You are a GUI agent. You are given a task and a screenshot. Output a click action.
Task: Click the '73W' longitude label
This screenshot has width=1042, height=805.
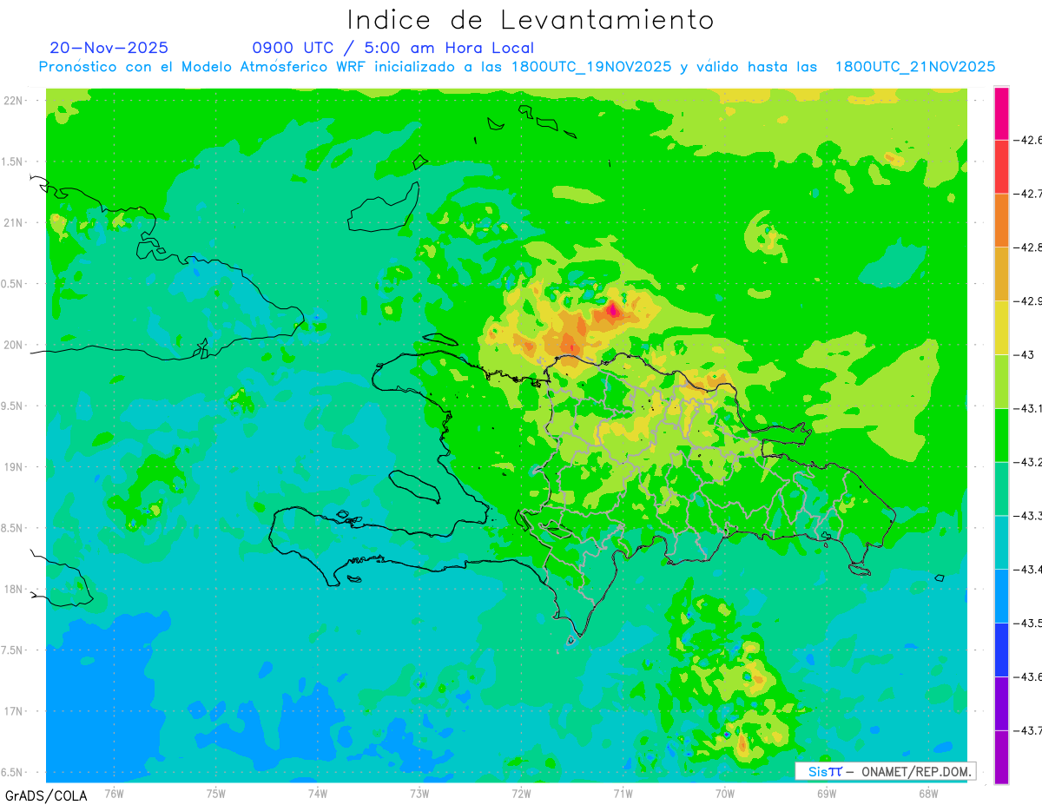[419, 793]
